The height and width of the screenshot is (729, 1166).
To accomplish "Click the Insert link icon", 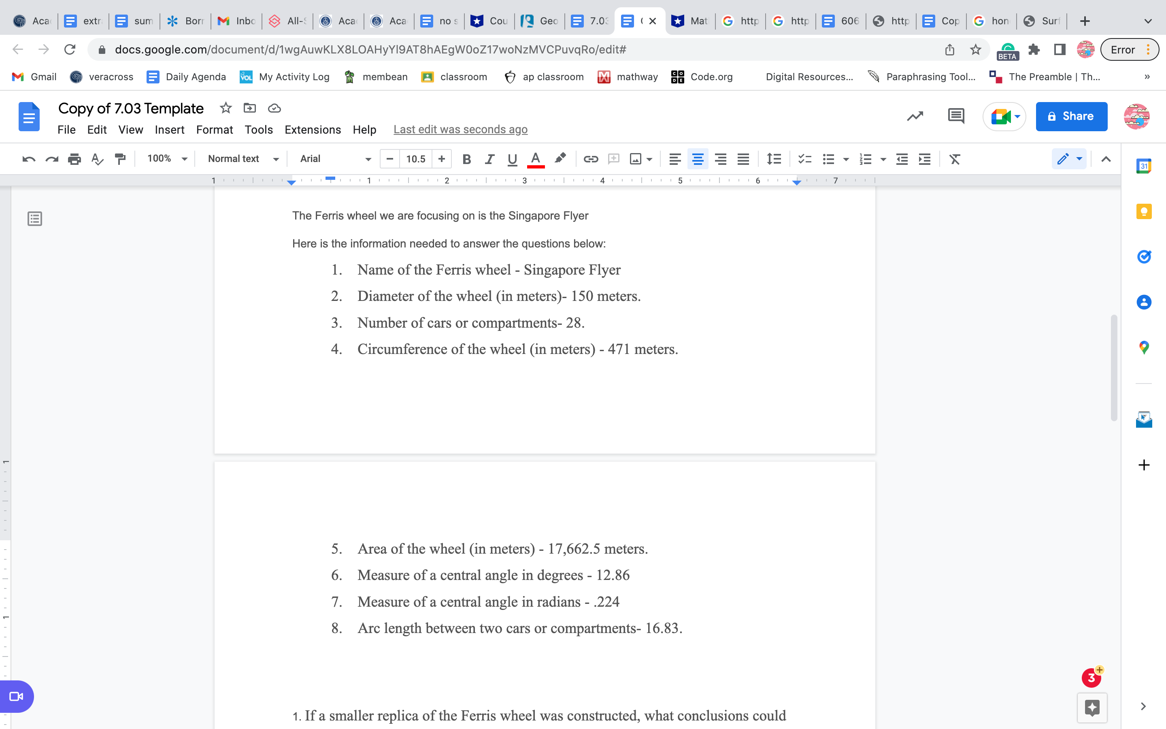I will [x=591, y=159].
